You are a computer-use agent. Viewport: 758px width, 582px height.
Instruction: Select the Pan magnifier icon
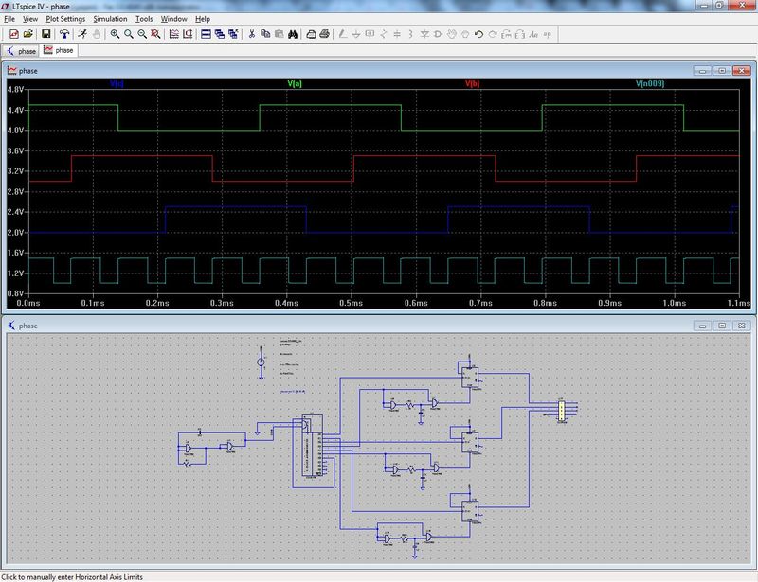[128, 34]
